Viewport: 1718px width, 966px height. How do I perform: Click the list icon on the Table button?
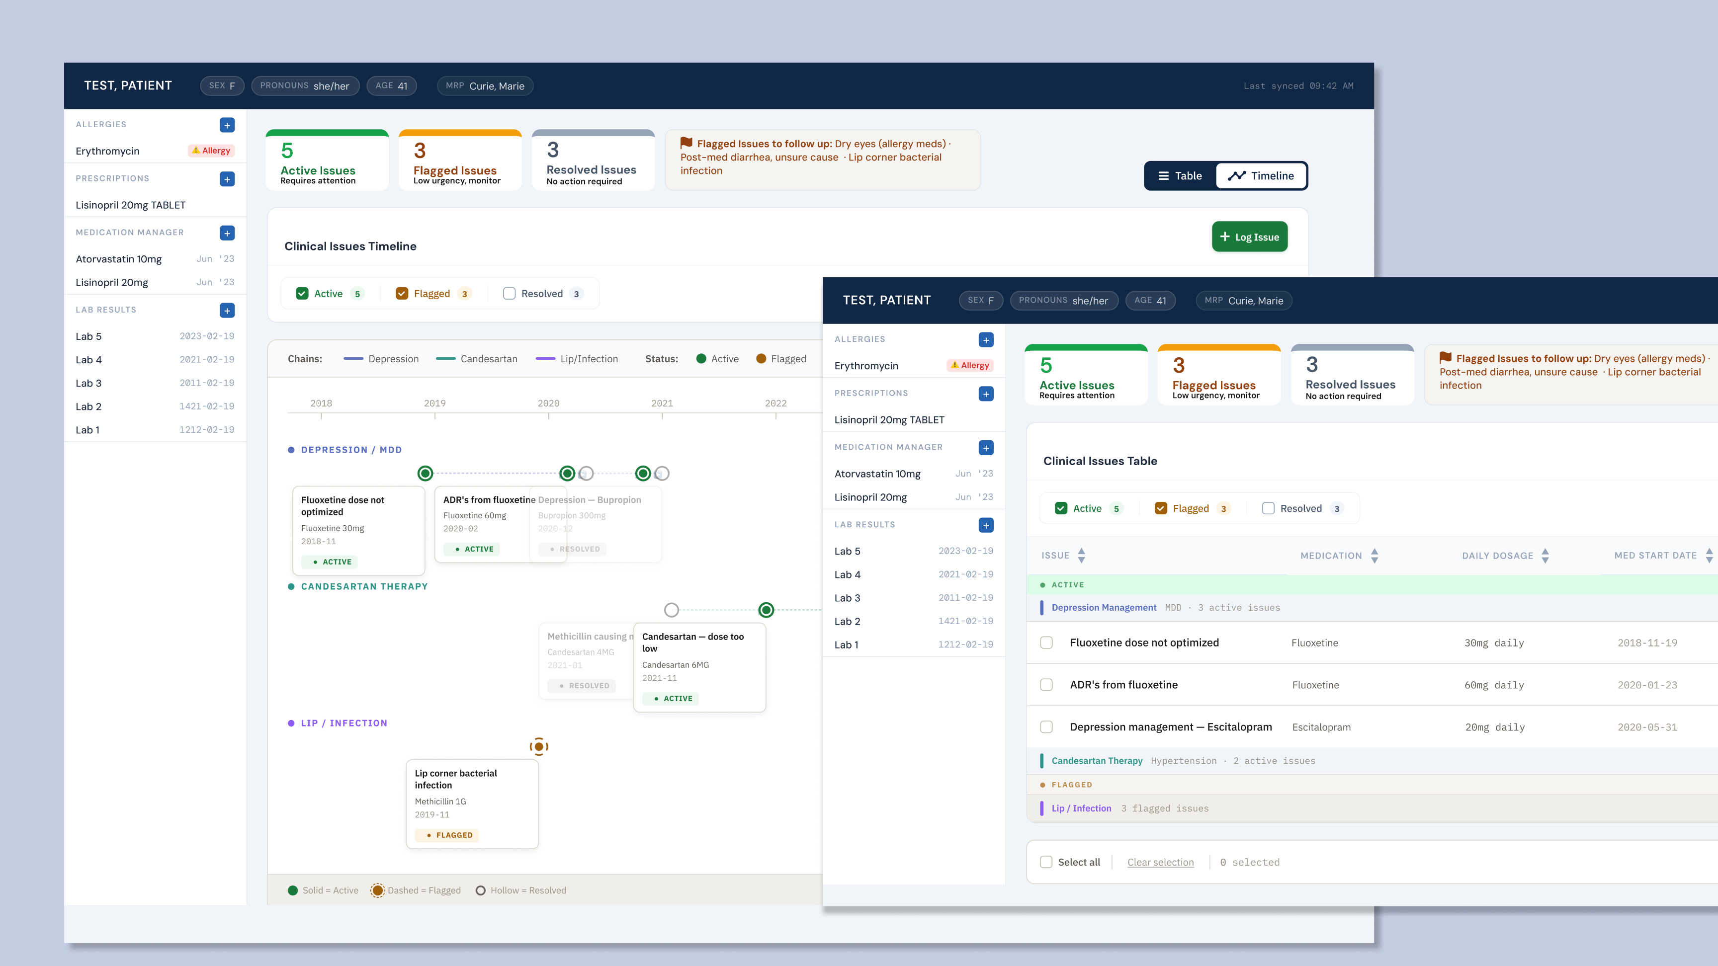coord(1164,175)
